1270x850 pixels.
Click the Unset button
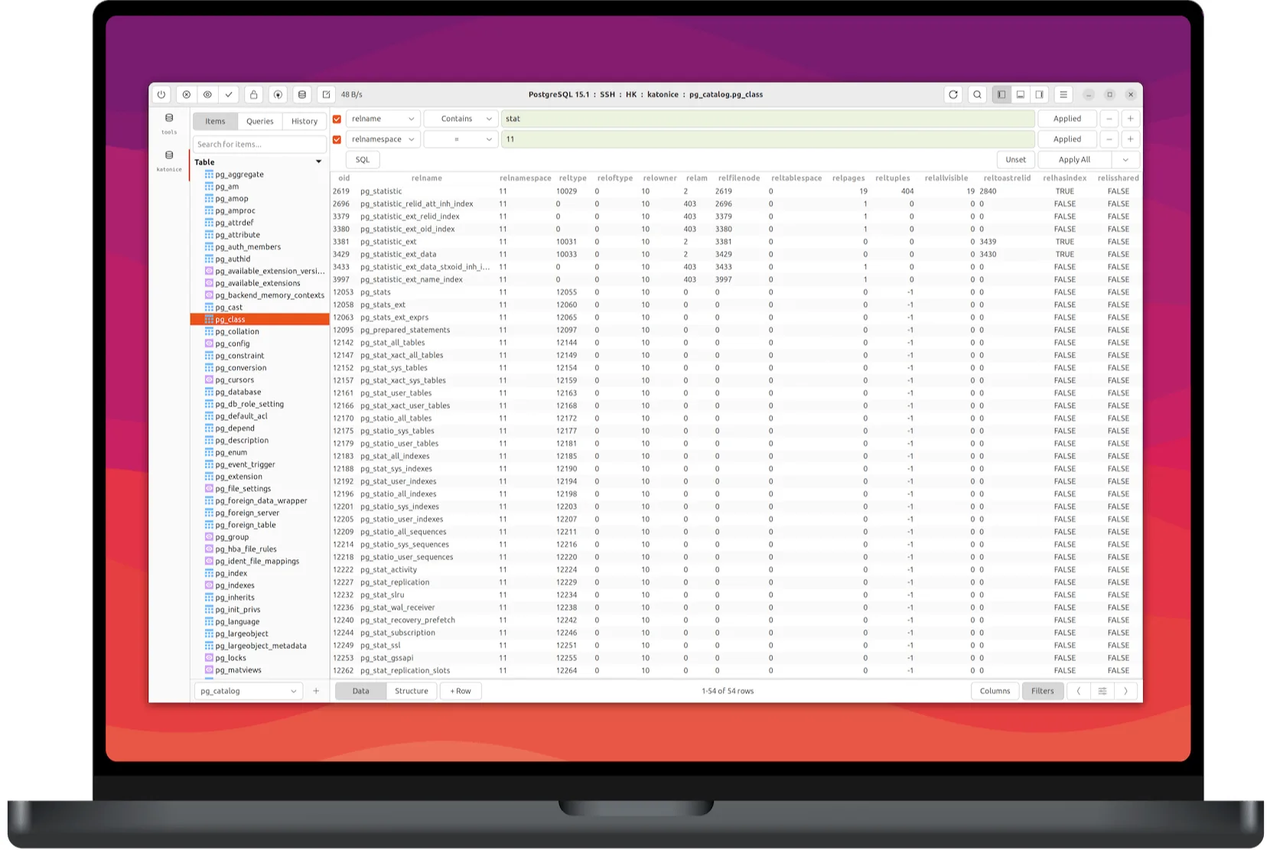tap(1016, 160)
